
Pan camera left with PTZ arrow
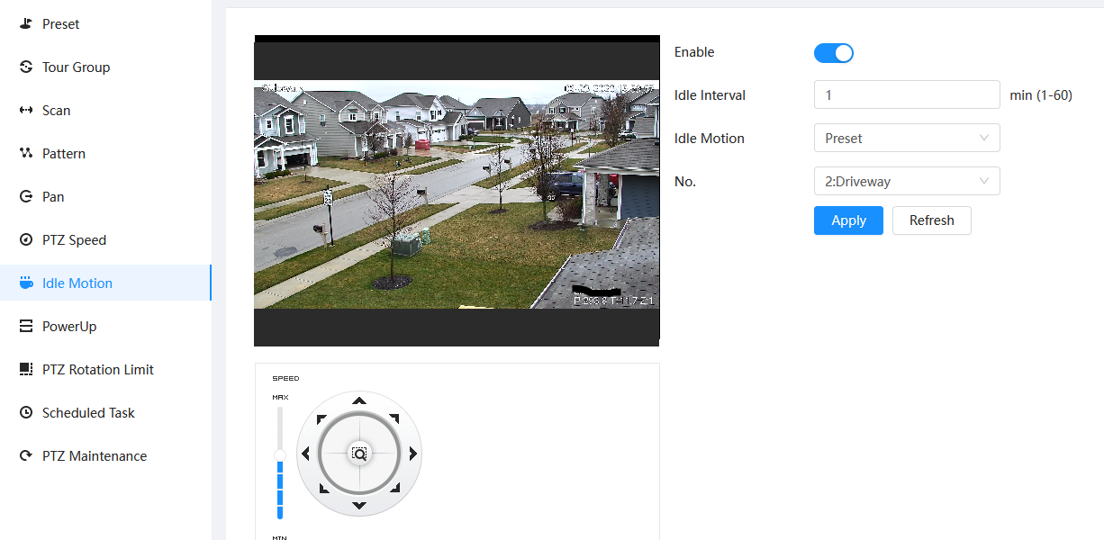[x=306, y=454]
